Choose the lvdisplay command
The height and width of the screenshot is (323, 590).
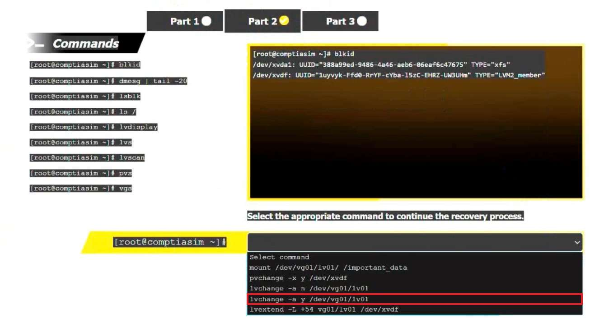94,127
